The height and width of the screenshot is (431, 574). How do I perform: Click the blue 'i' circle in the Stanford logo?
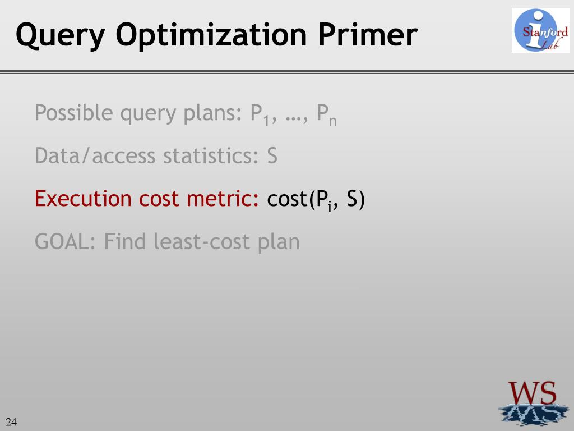[x=535, y=30]
